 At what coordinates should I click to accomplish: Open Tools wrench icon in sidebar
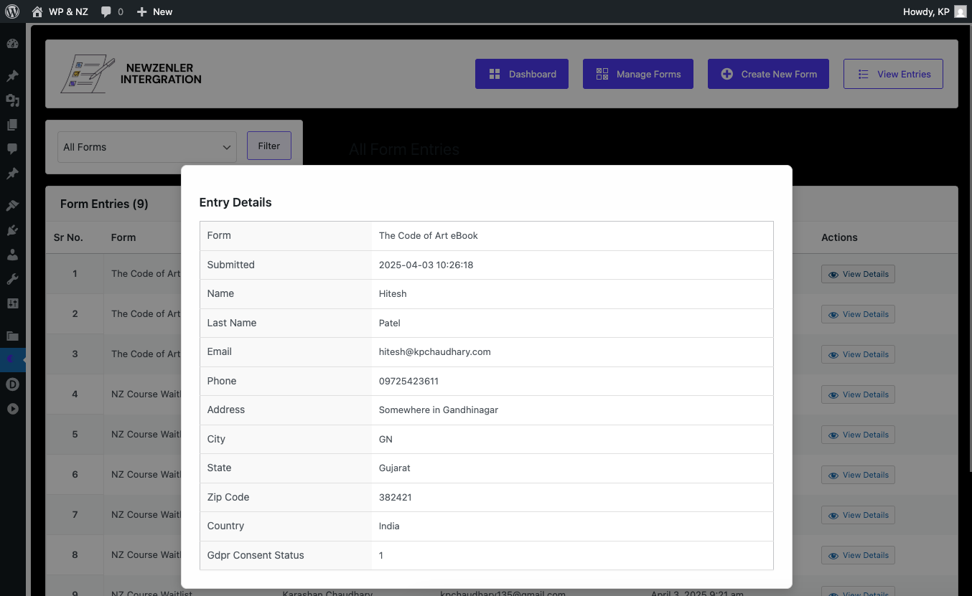[x=12, y=279]
